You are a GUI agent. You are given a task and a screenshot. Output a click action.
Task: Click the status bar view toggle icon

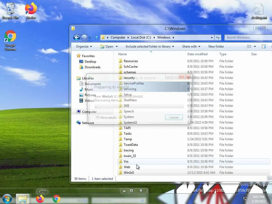coord(269,179)
